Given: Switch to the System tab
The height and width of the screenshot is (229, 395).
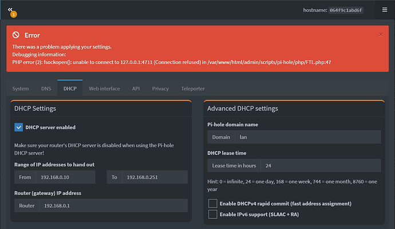Looking at the screenshot, I should (x=21, y=89).
